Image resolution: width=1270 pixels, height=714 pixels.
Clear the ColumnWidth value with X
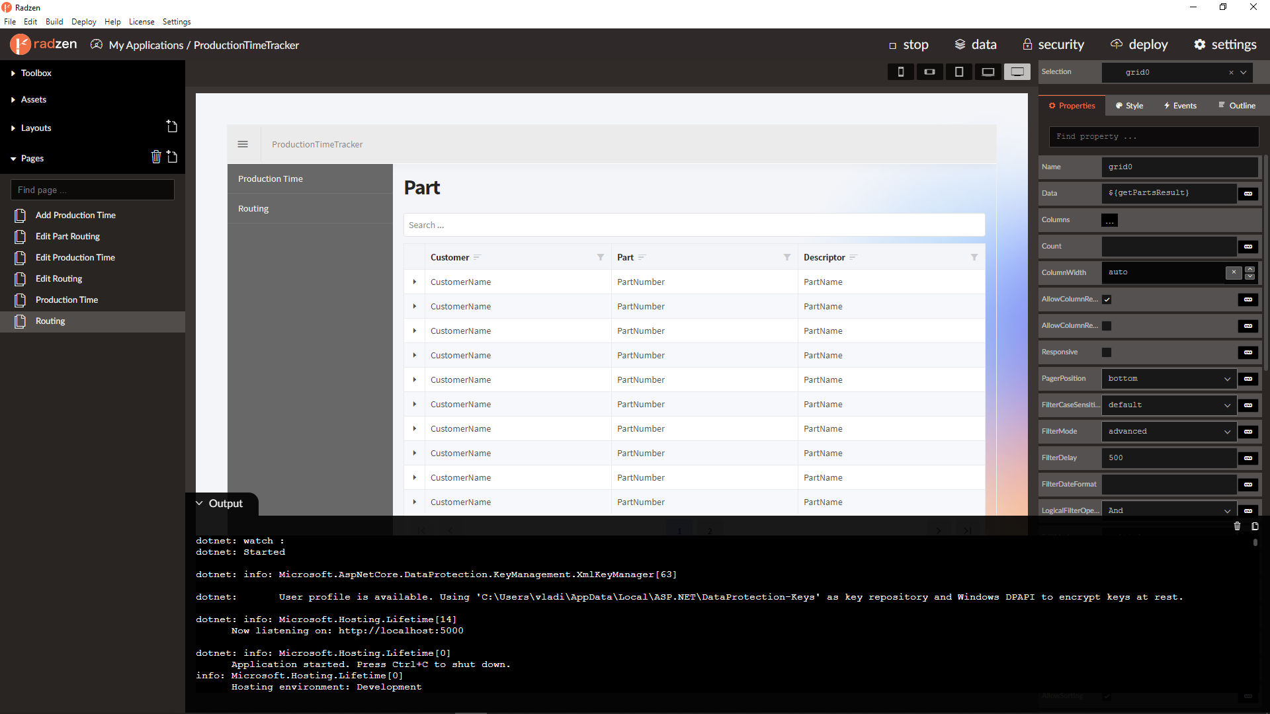[x=1234, y=272]
